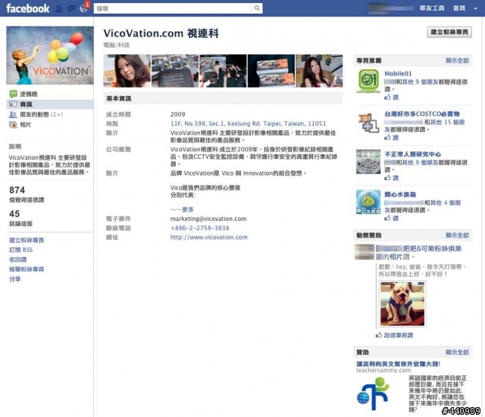Viewport: 485px width, 417px height.
Task: Click COSTCO page puzzle icon
Action: (x=368, y=123)
